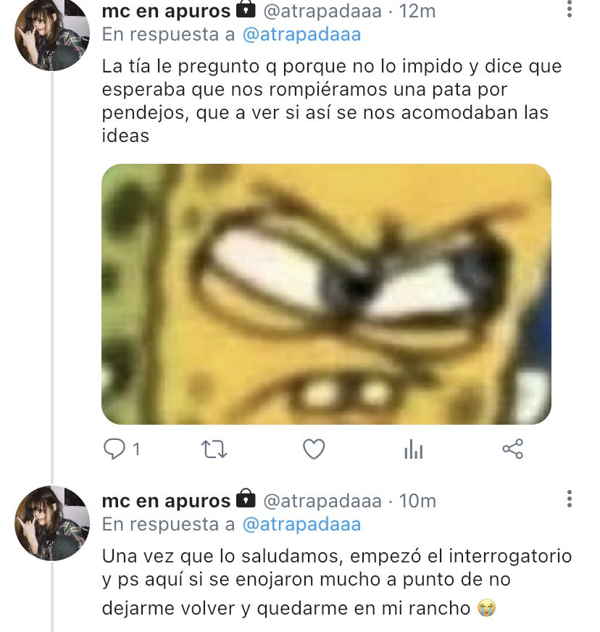Open @atrapadaaa mention link in the second tweet
The image size is (600, 632).
pyautogui.click(x=301, y=525)
